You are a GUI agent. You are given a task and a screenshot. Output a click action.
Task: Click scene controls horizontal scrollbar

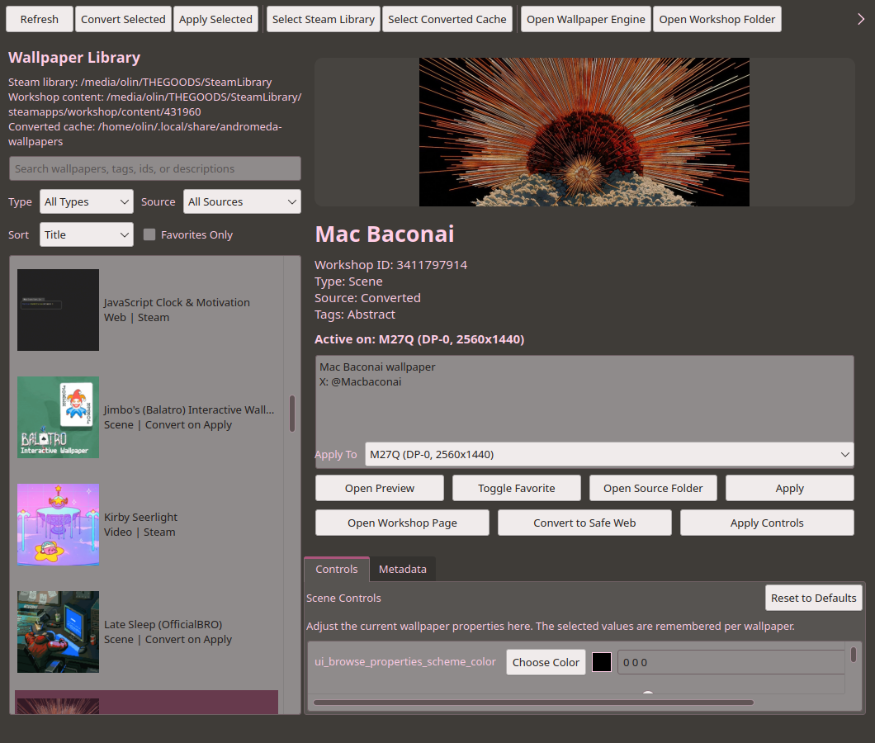533,703
